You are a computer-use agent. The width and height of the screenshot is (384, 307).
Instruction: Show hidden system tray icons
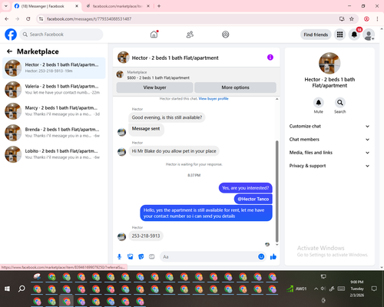click(x=316, y=289)
